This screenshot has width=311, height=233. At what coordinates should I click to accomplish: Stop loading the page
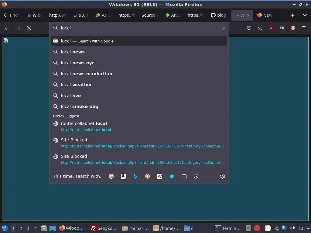(x=29, y=28)
